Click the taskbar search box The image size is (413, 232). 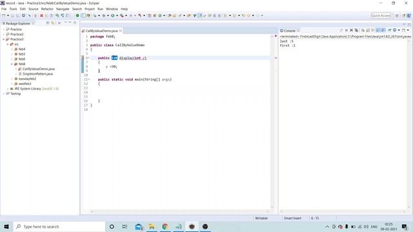click(x=59, y=226)
